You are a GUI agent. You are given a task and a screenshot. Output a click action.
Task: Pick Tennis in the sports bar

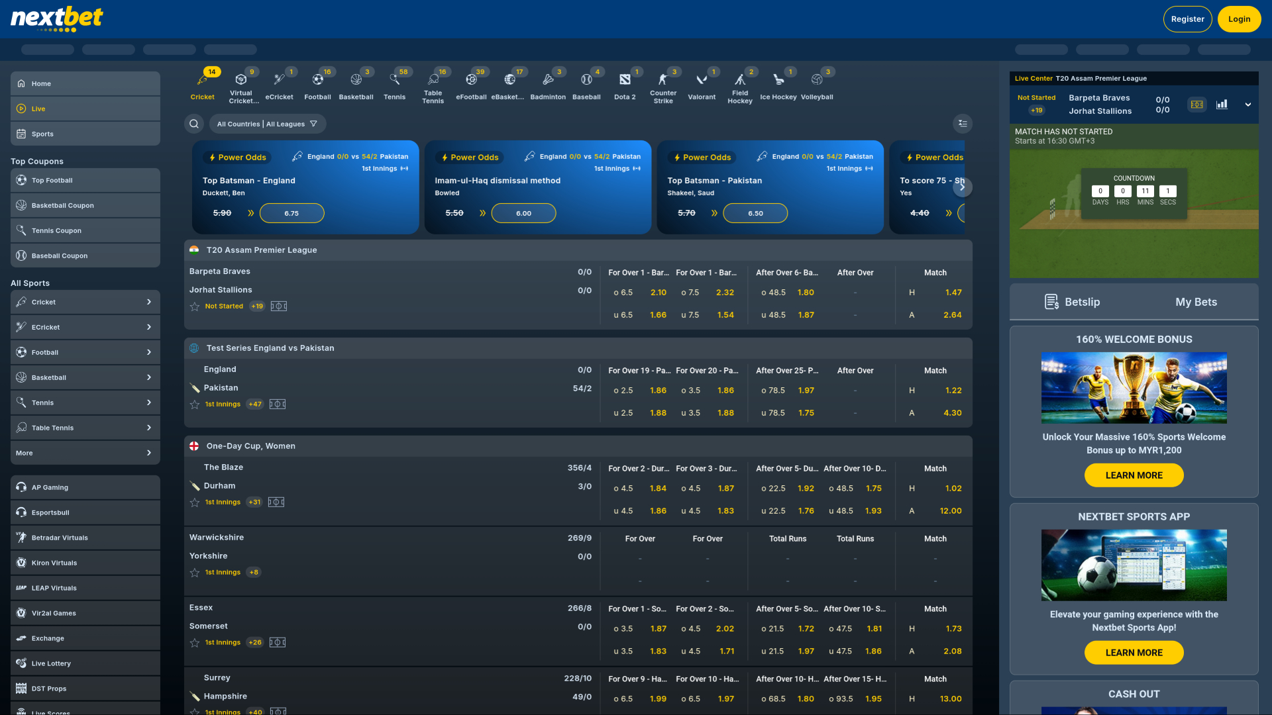tap(395, 86)
